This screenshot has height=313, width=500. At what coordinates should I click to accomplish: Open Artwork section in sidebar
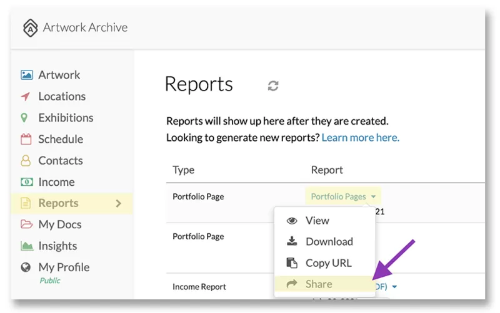point(59,75)
